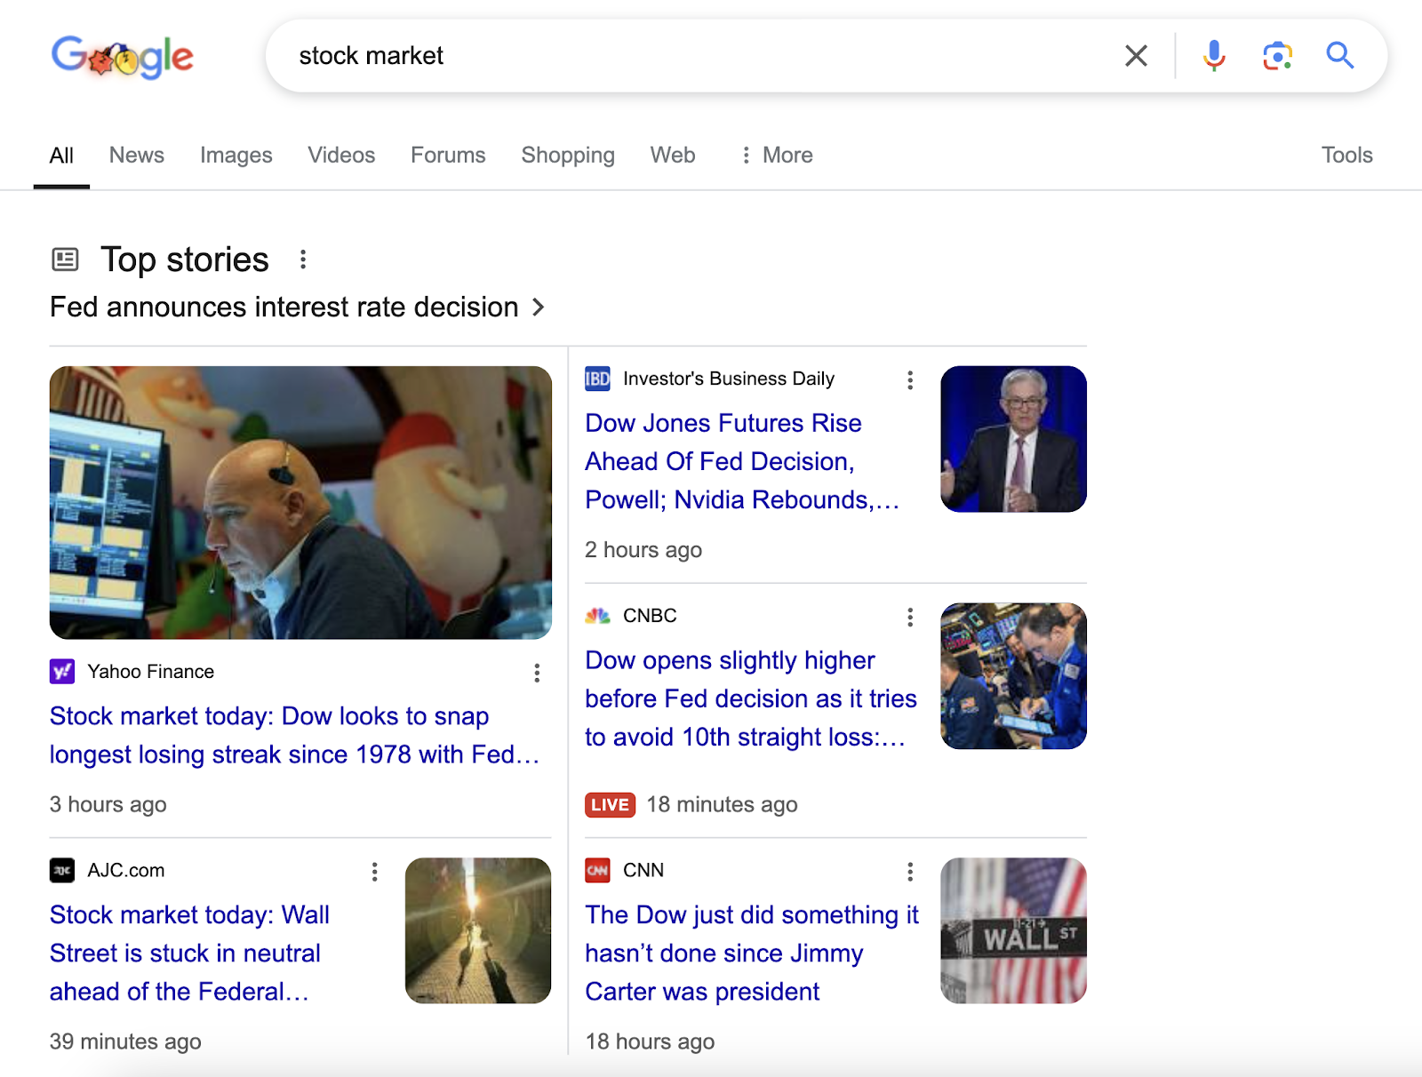Click the '3 hours ago' timestamp
1422x1077 pixels.
108,804
